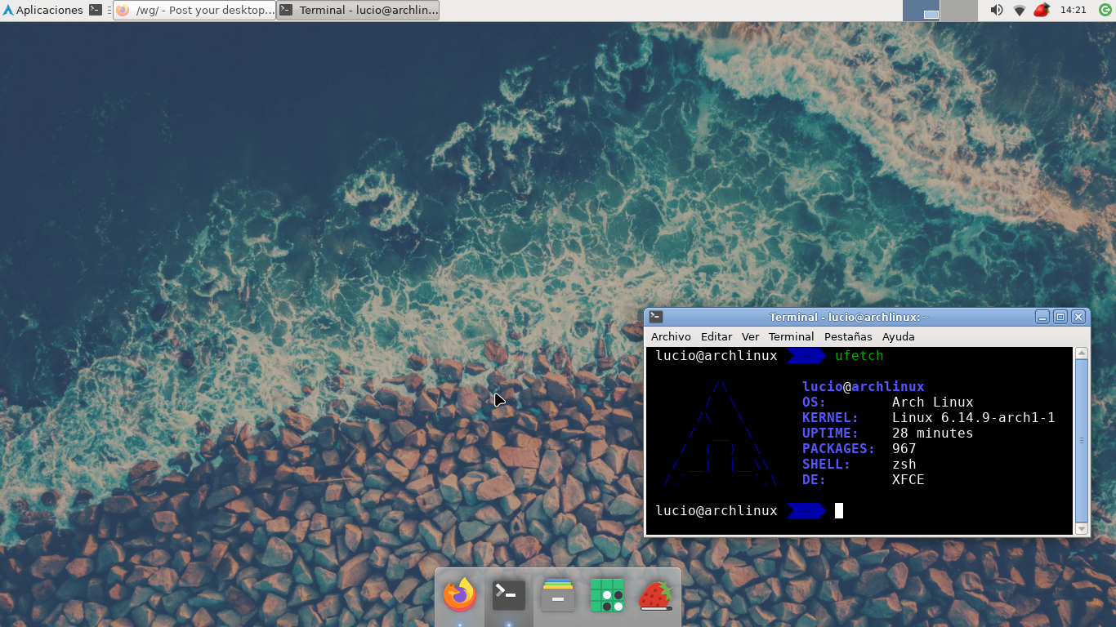The image size is (1116, 627).
Task: Click the terminal launcher icon in the top panel
Action: point(96,10)
